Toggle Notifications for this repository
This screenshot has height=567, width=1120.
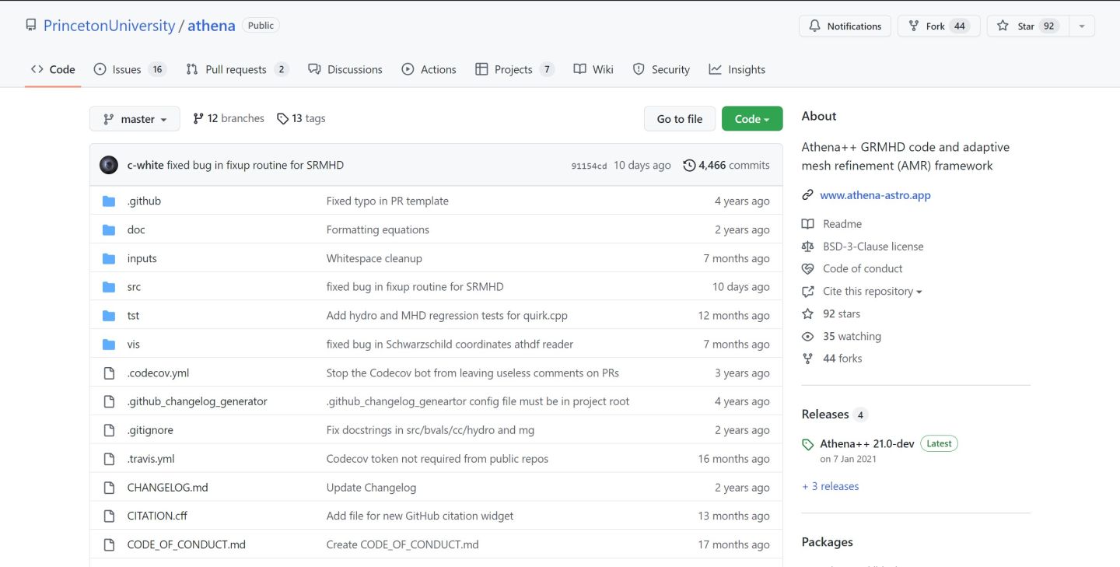click(845, 26)
